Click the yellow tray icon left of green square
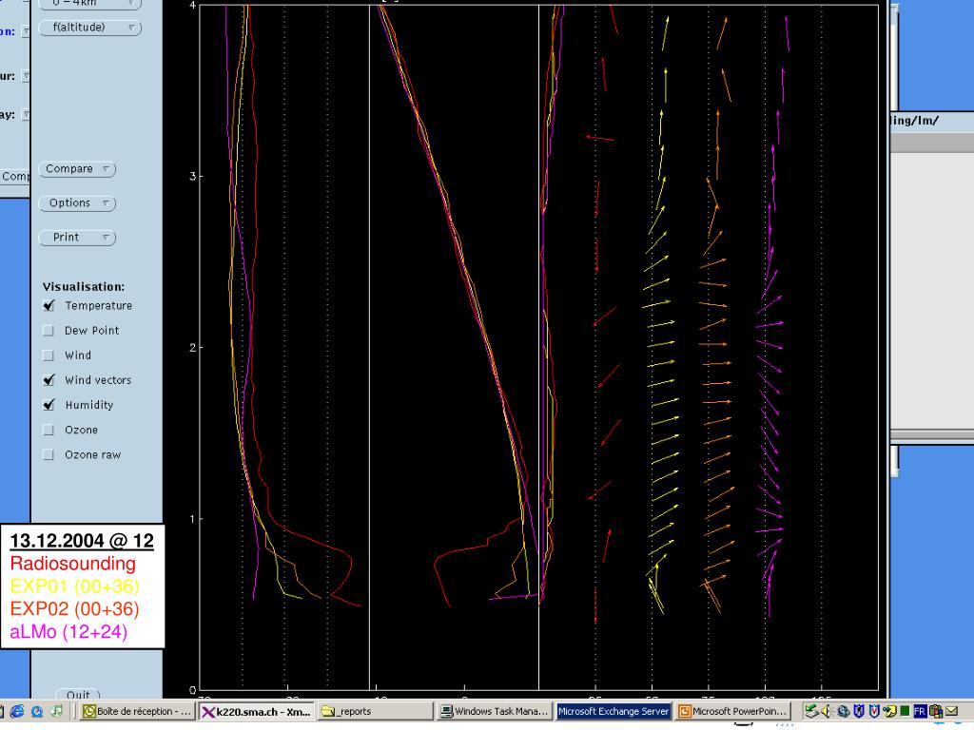This screenshot has height=730, width=974. point(889,711)
